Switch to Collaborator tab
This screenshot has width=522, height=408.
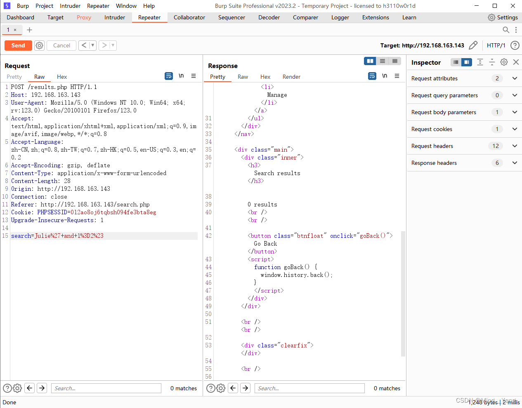[189, 17]
